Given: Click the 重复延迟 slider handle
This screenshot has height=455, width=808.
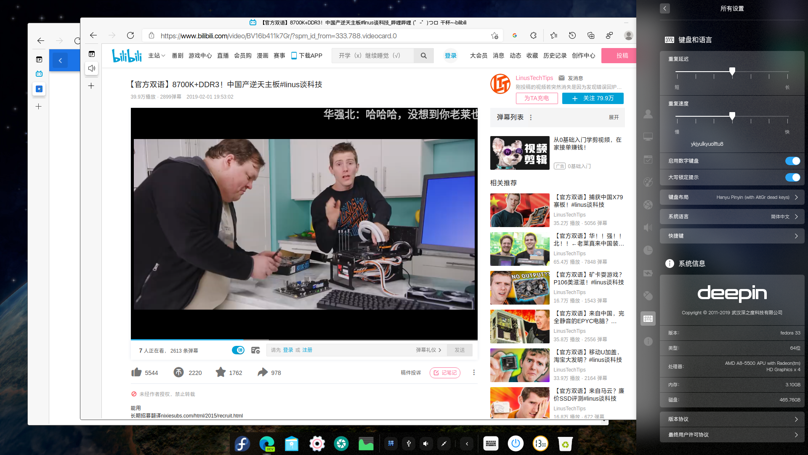Looking at the screenshot, I should [732, 71].
